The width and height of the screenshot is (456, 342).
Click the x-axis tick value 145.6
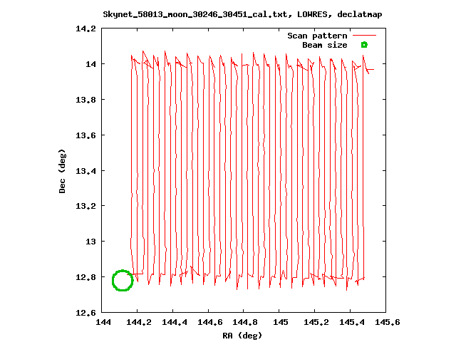click(388, 322)
